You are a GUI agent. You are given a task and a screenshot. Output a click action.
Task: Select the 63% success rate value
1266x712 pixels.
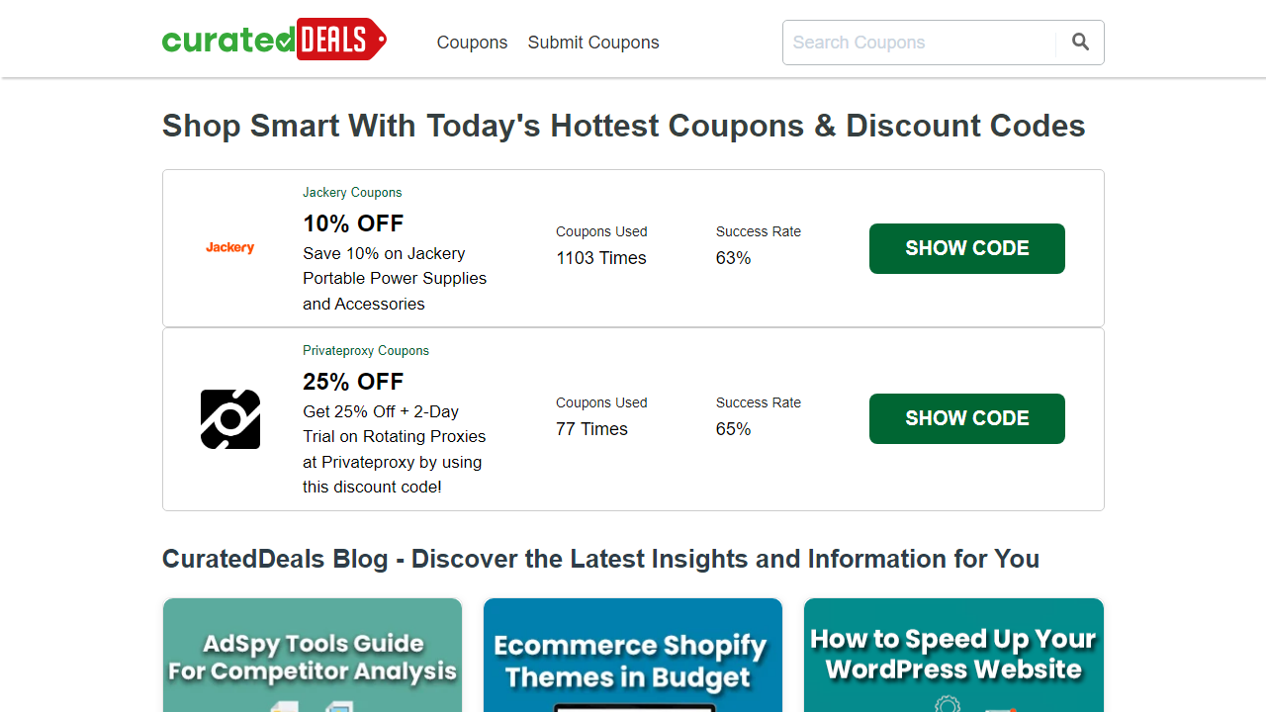pyautogui.click(x=733, y=258)
